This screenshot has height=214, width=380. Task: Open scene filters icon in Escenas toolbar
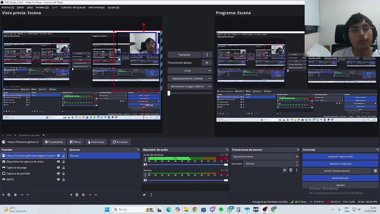click(x=83, y=195)
